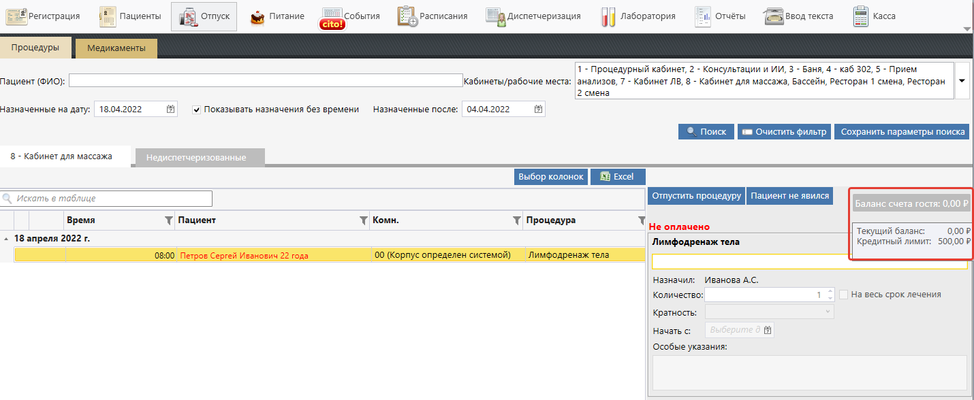Open the cito События icon
This screenshot has height=400, width=974.
point(332,18)
